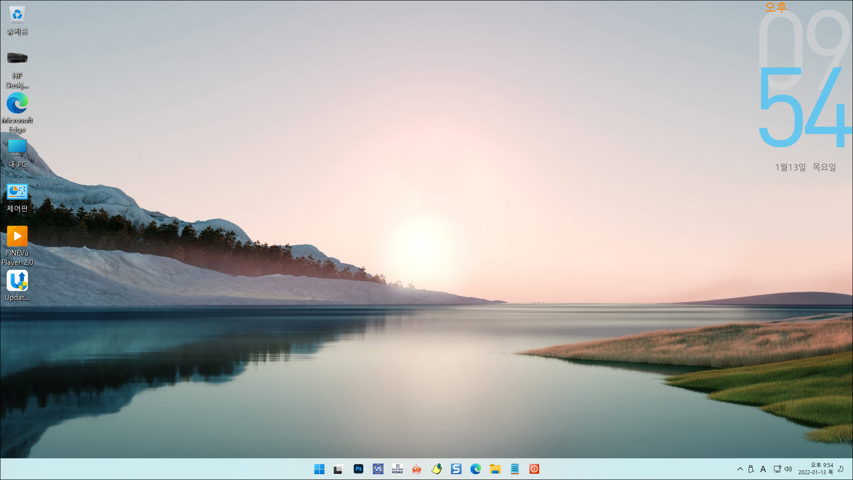
Task: Open the volume speaker tray icon
Action: (788, 469)
